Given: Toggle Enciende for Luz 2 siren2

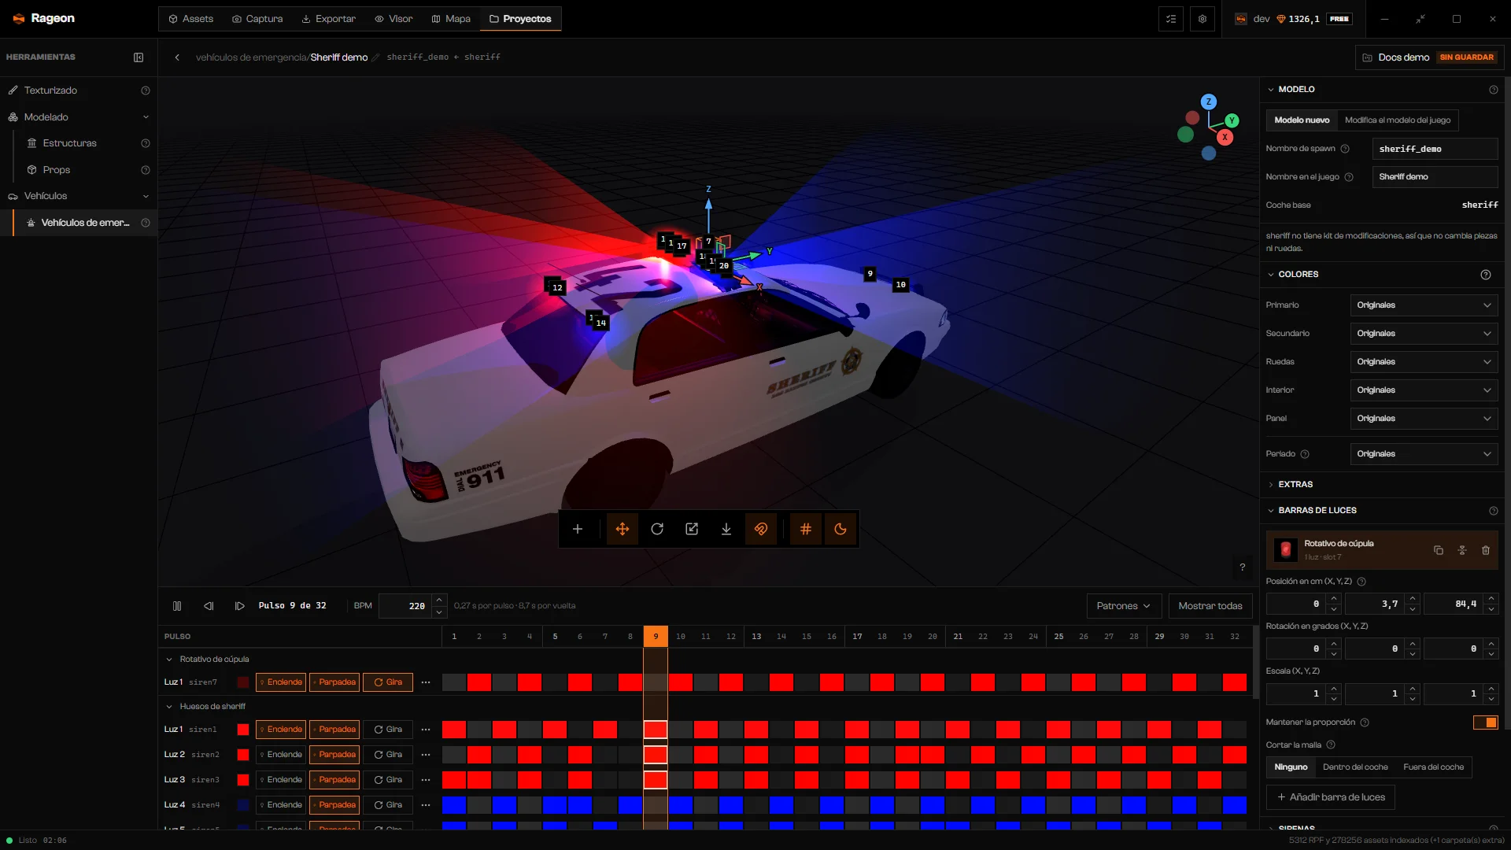Looking at the screenshot, I should coord(281,755).
